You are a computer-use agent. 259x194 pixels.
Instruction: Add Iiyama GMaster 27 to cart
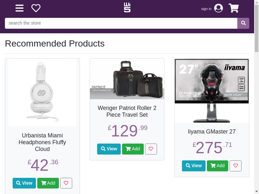pyautogui.click(x=218, y=166)
